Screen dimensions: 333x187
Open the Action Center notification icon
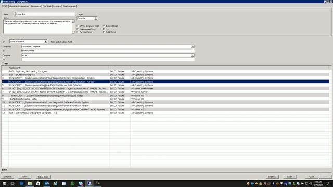[327, 183]
